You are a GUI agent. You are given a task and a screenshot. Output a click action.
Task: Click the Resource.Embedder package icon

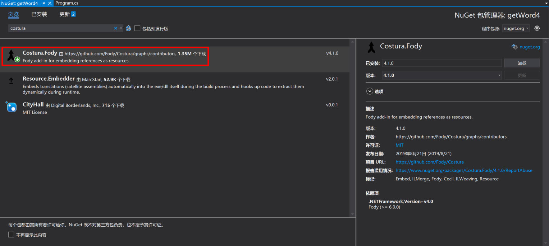pyautogui.click(x=11, y=81)
